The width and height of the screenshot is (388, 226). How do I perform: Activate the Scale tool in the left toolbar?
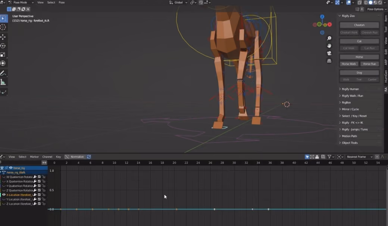click(x=3, y=55)
